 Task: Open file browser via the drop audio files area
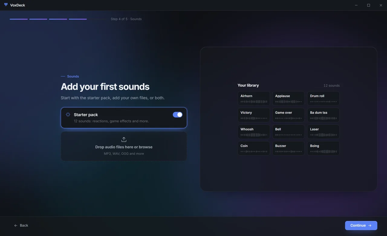(124, 146)
